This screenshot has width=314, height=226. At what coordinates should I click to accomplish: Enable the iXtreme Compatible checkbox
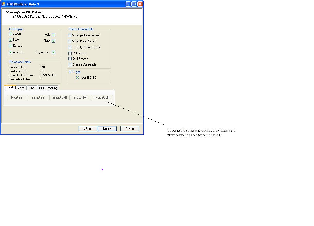[70, 65]
